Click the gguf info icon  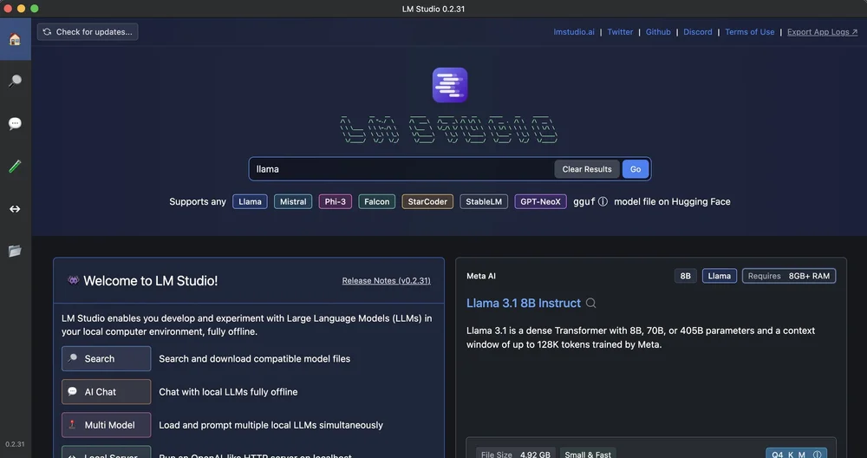click(603, 202)
